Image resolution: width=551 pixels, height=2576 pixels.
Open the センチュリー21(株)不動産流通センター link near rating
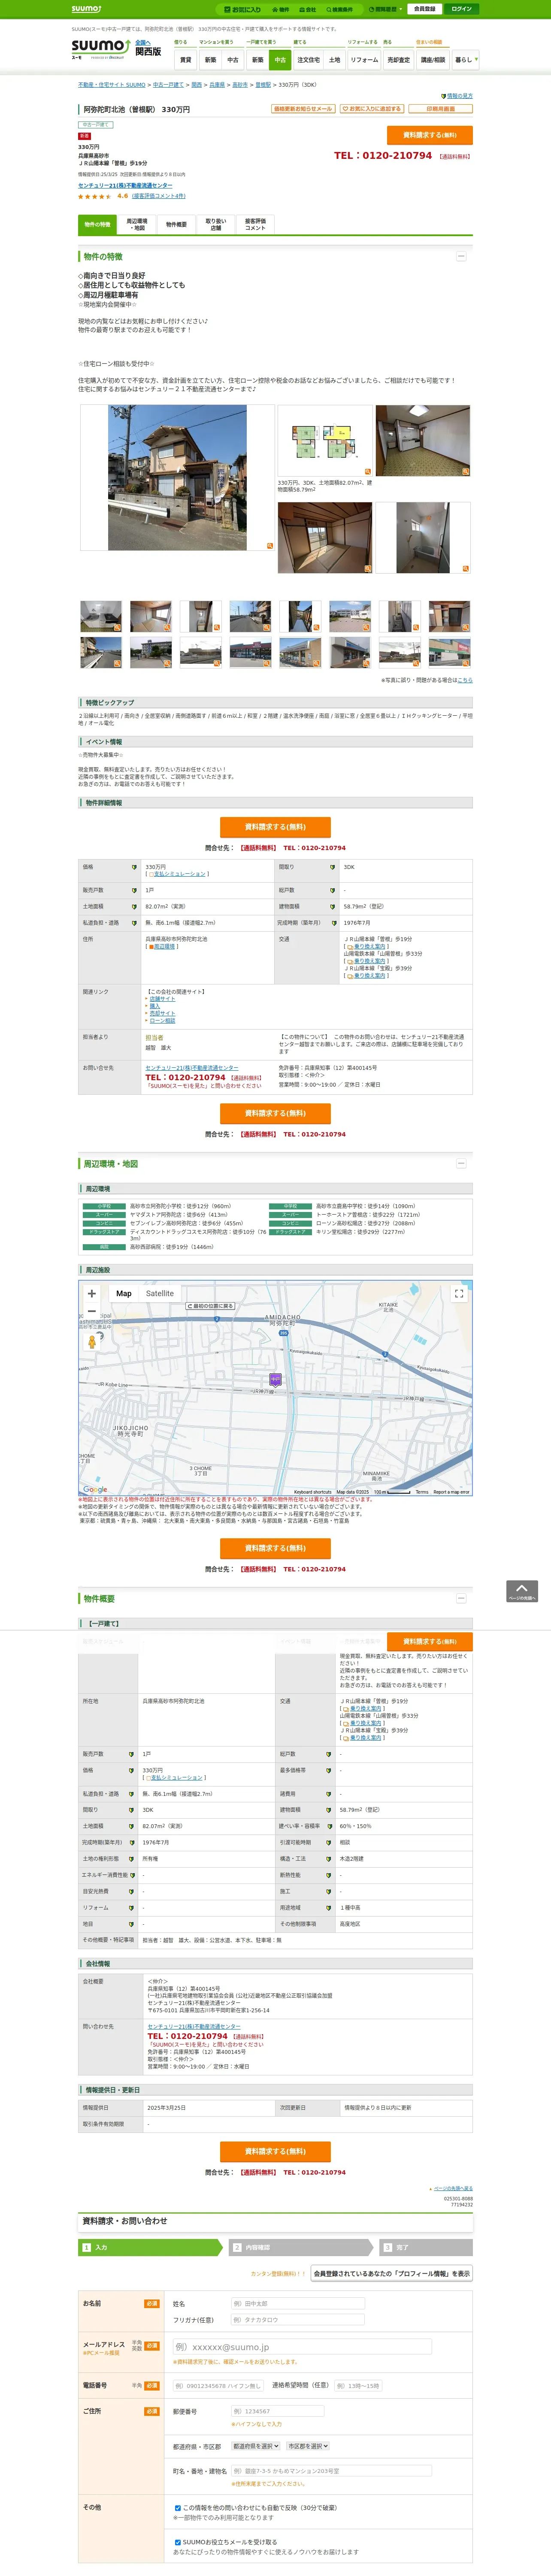125,185
